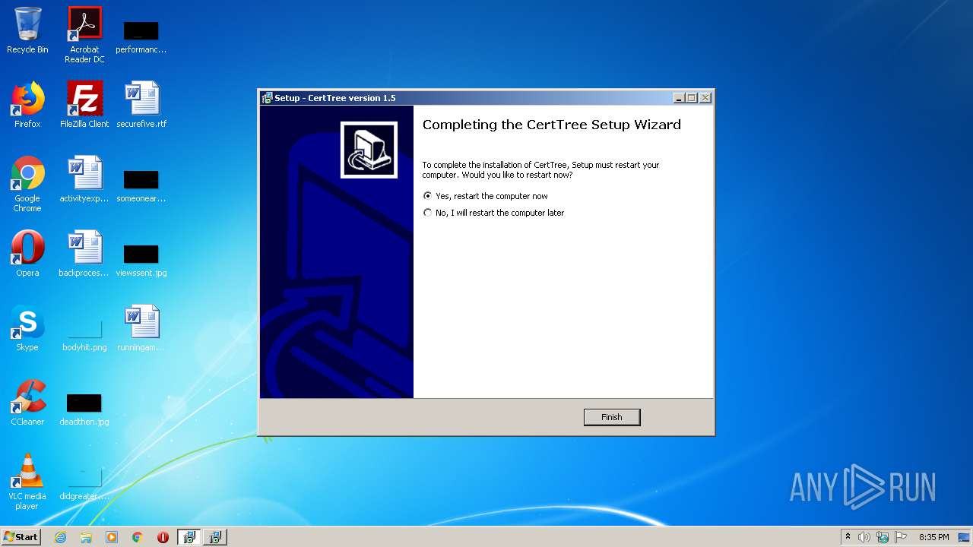Image resolution: width=973 pixels, height=547 pixels.
Task: Show hidden system tray icons
Action: coord(848,537)
